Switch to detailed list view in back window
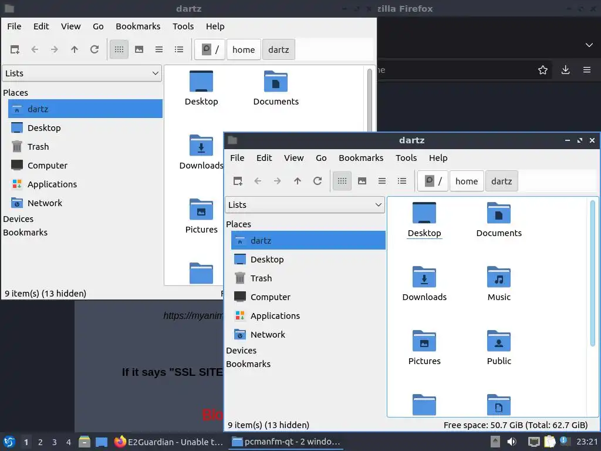 (179, 49)
